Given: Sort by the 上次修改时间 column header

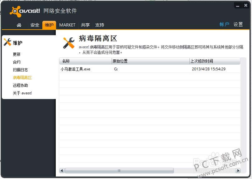Looking at the screenshot, I should (215, 61).
